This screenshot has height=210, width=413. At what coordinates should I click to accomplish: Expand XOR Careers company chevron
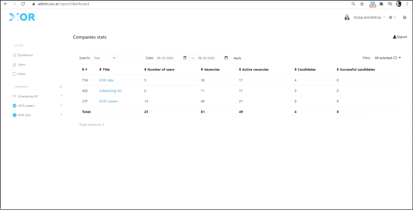click(x=61, y=105)
